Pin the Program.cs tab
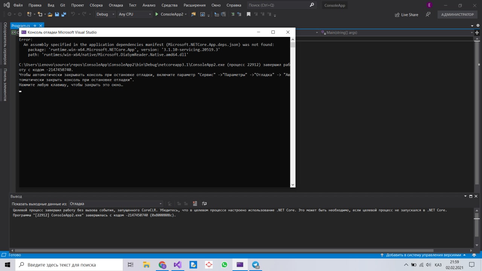 35,26
